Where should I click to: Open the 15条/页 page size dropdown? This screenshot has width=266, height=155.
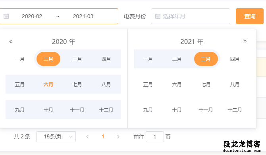(x=56, y=137)
